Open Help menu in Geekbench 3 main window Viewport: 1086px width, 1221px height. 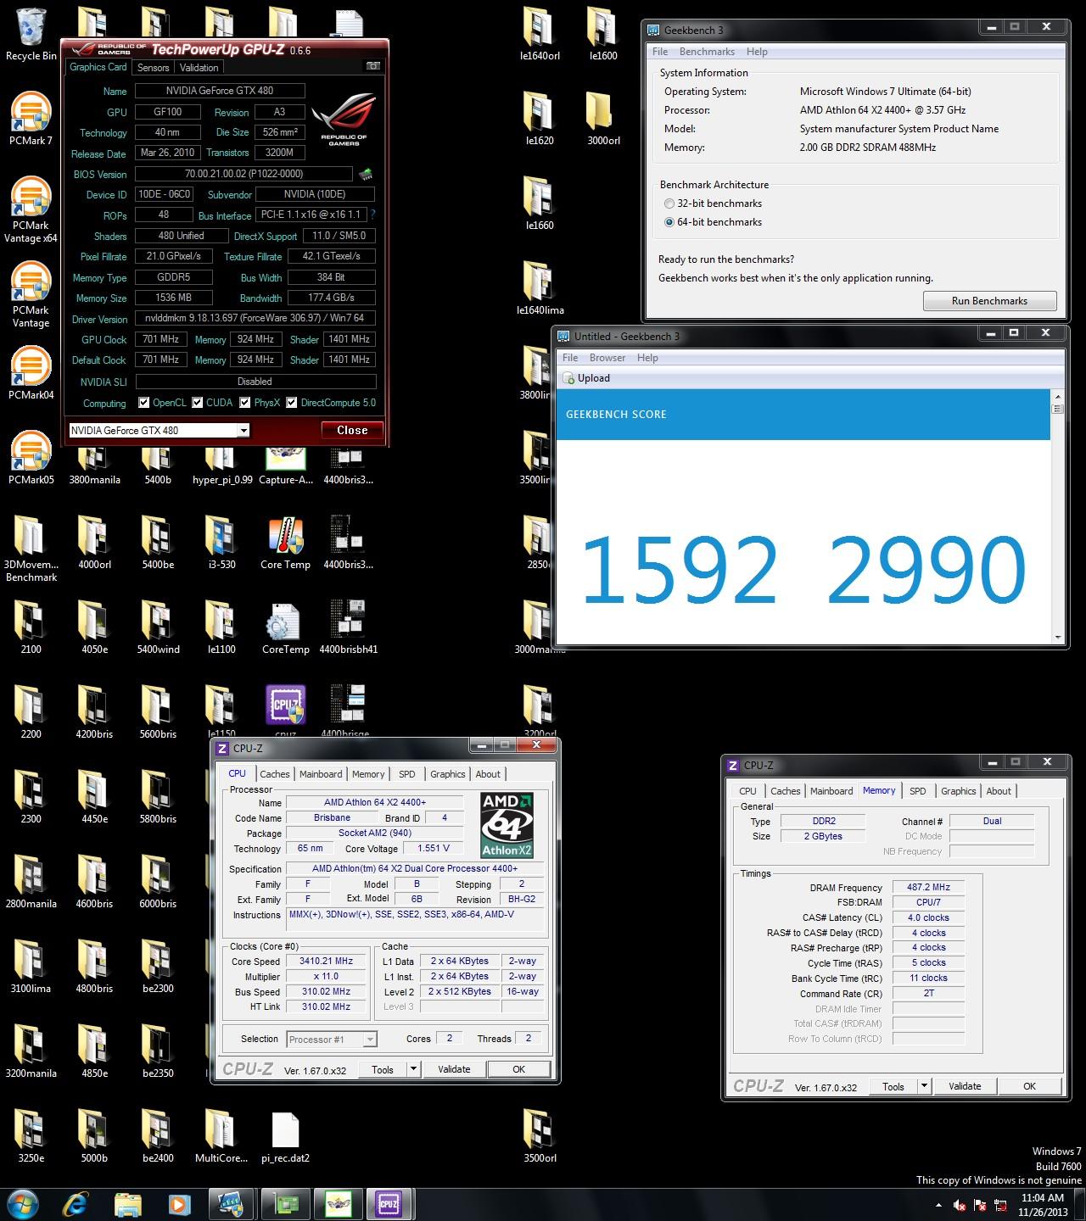tap(757, 52)
